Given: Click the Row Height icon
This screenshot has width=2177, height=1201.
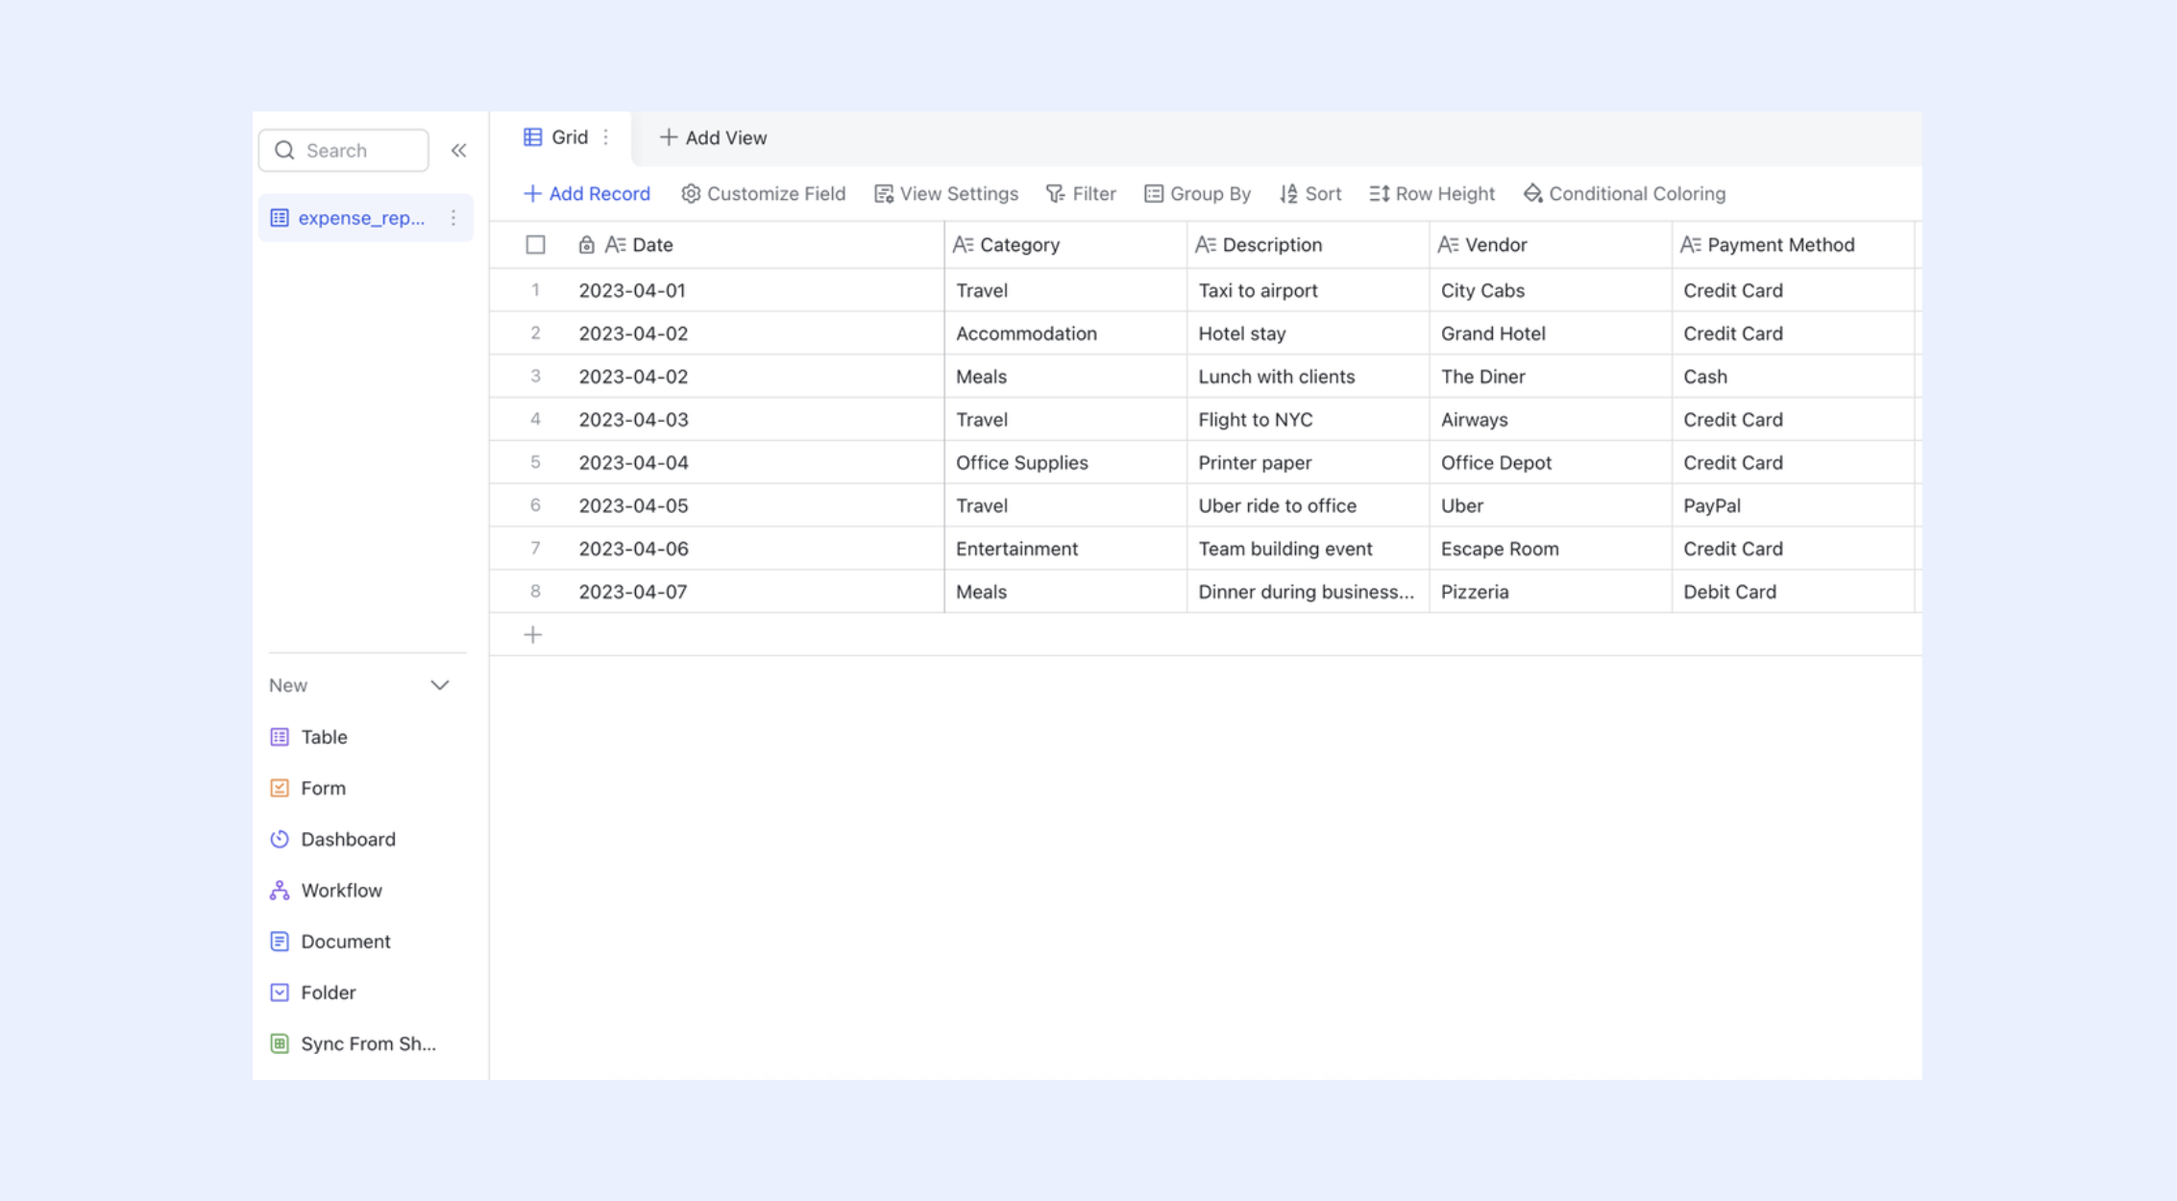Looking at the screenshot, I should tap(1379, 194).
